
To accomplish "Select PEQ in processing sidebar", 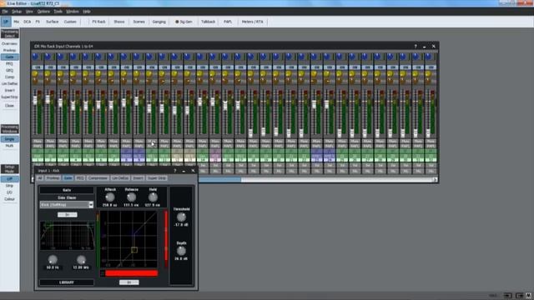I will 9,64.
